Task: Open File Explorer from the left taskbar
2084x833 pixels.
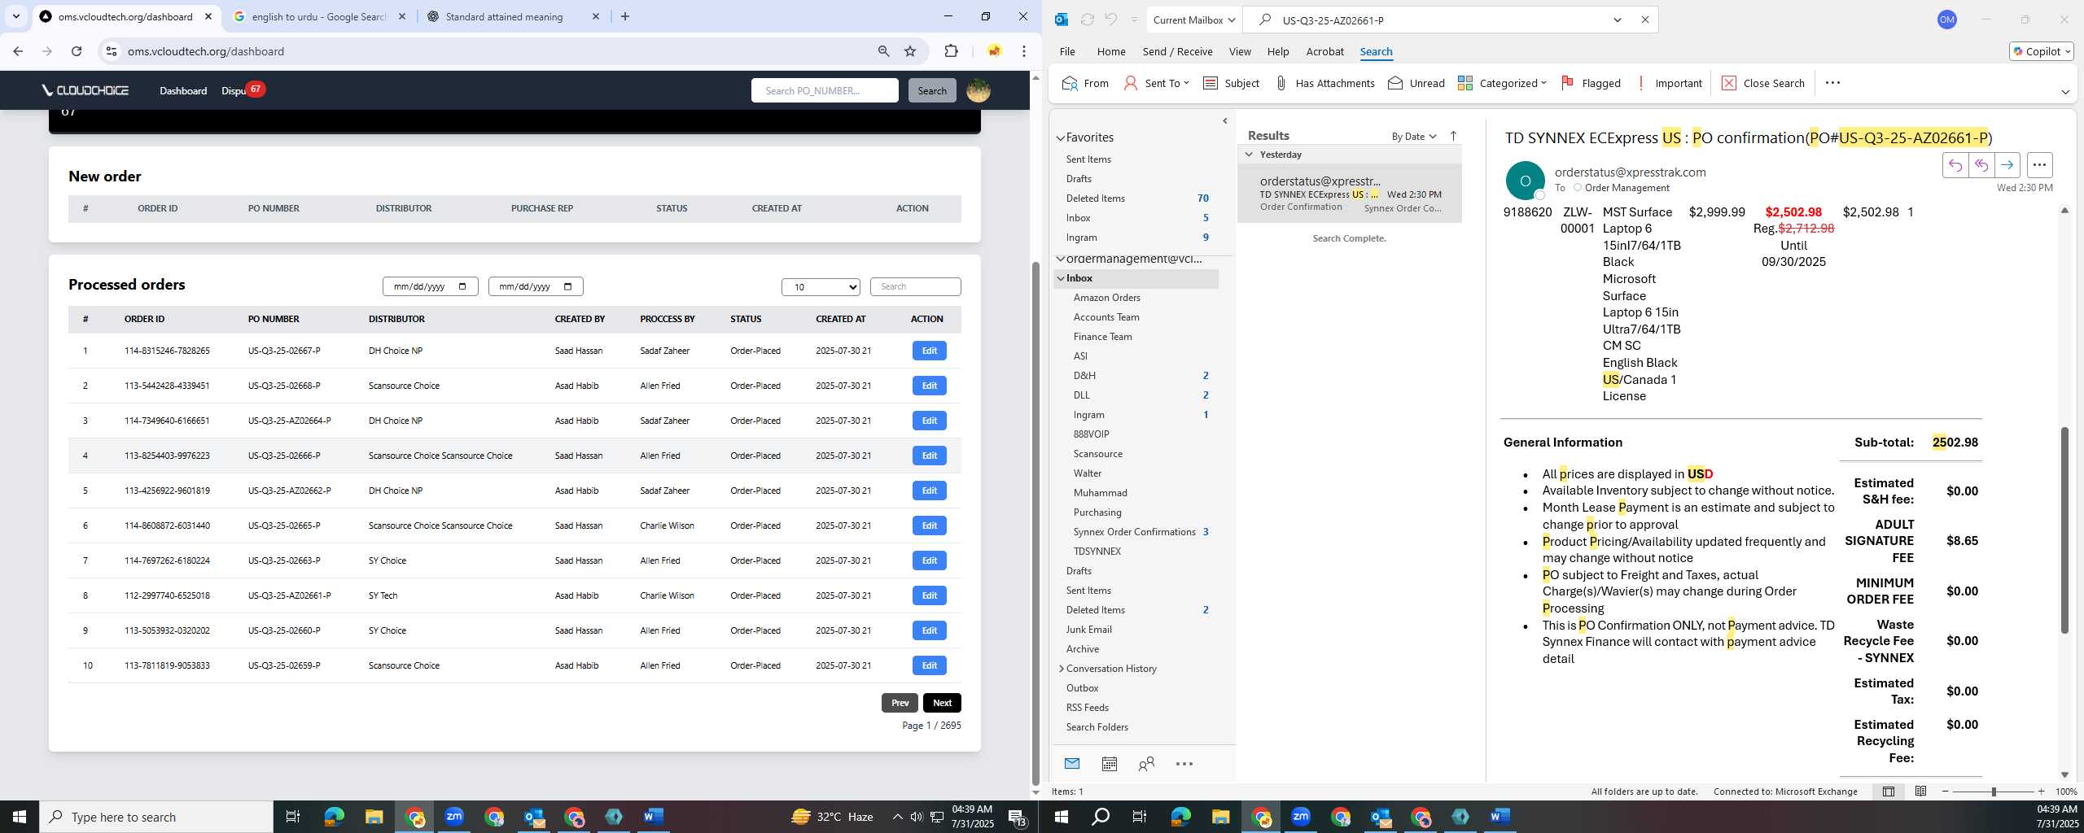Action: point(374,817)
